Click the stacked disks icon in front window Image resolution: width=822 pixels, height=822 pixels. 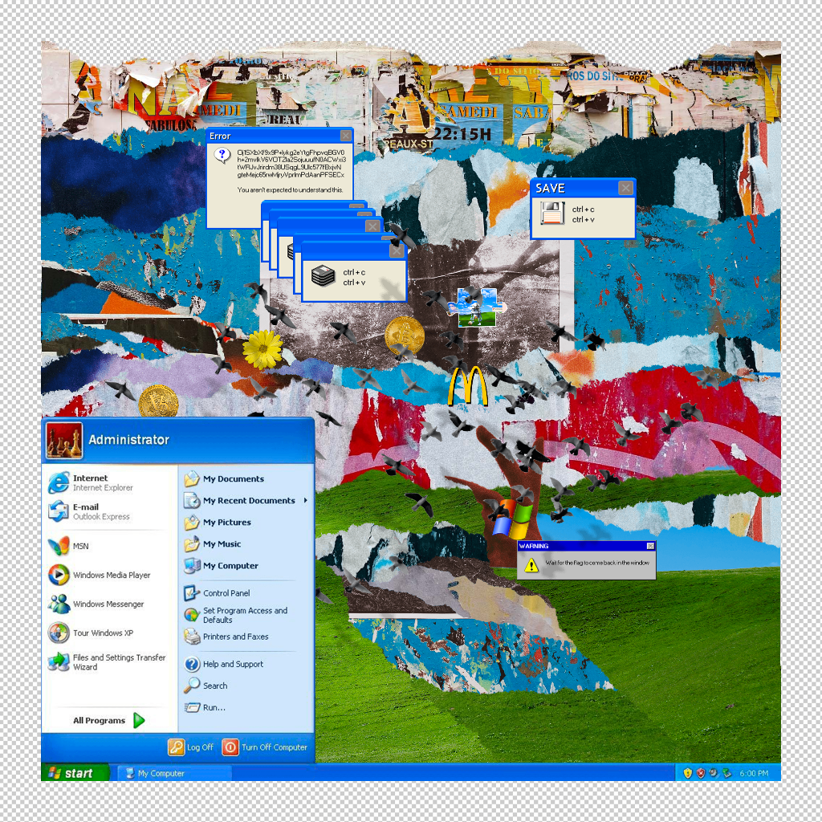(x=323, y=276)
